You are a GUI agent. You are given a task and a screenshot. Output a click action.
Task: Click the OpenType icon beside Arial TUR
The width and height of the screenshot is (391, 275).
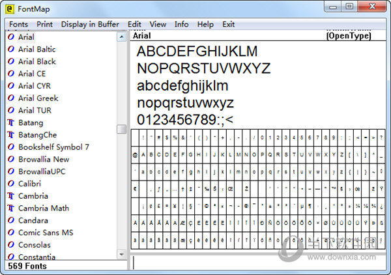tap(11, 110)
